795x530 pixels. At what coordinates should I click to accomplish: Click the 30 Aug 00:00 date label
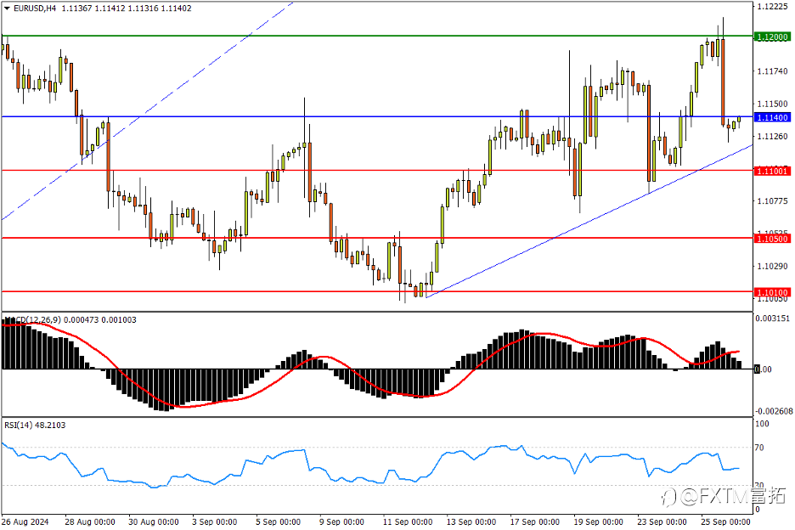click(x=154, y=522)
